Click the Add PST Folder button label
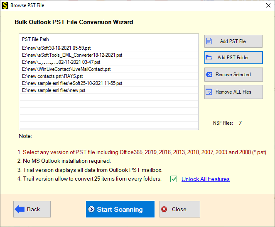The height and width of the screenshot is (227, 275). [x=233, y=58]
